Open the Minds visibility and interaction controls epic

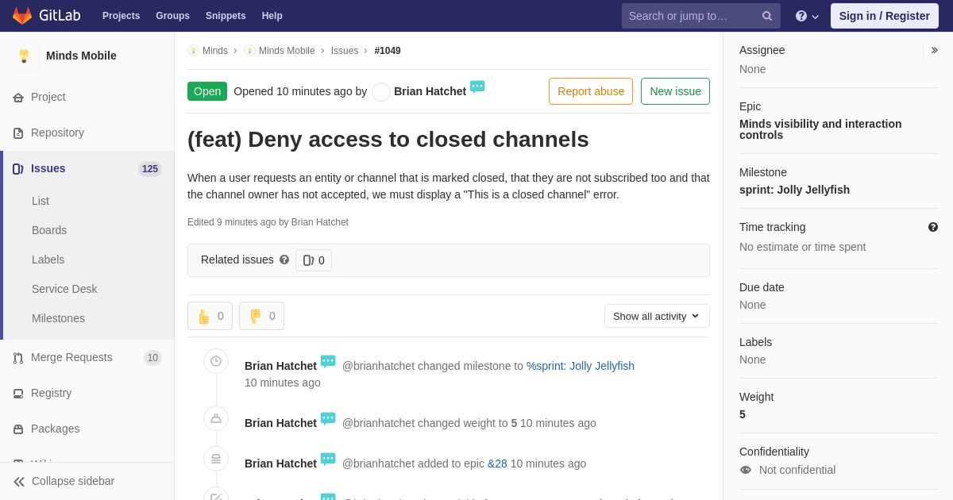click(x=820, y=129)
